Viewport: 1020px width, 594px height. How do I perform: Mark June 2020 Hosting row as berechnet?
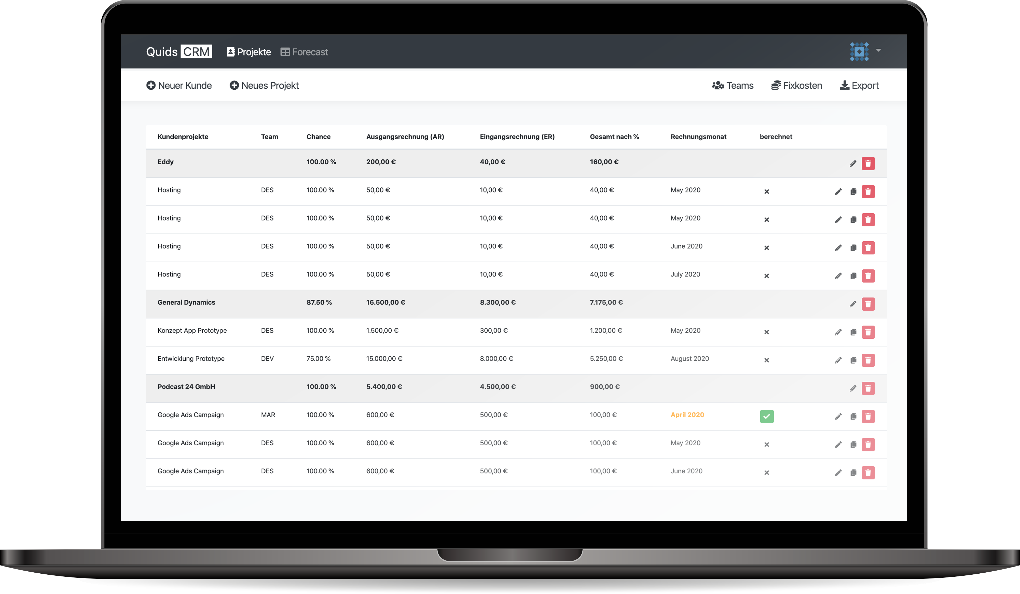[767, 248]
